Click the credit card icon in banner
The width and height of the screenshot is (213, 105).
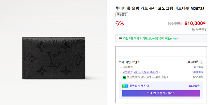coord(120,39)
